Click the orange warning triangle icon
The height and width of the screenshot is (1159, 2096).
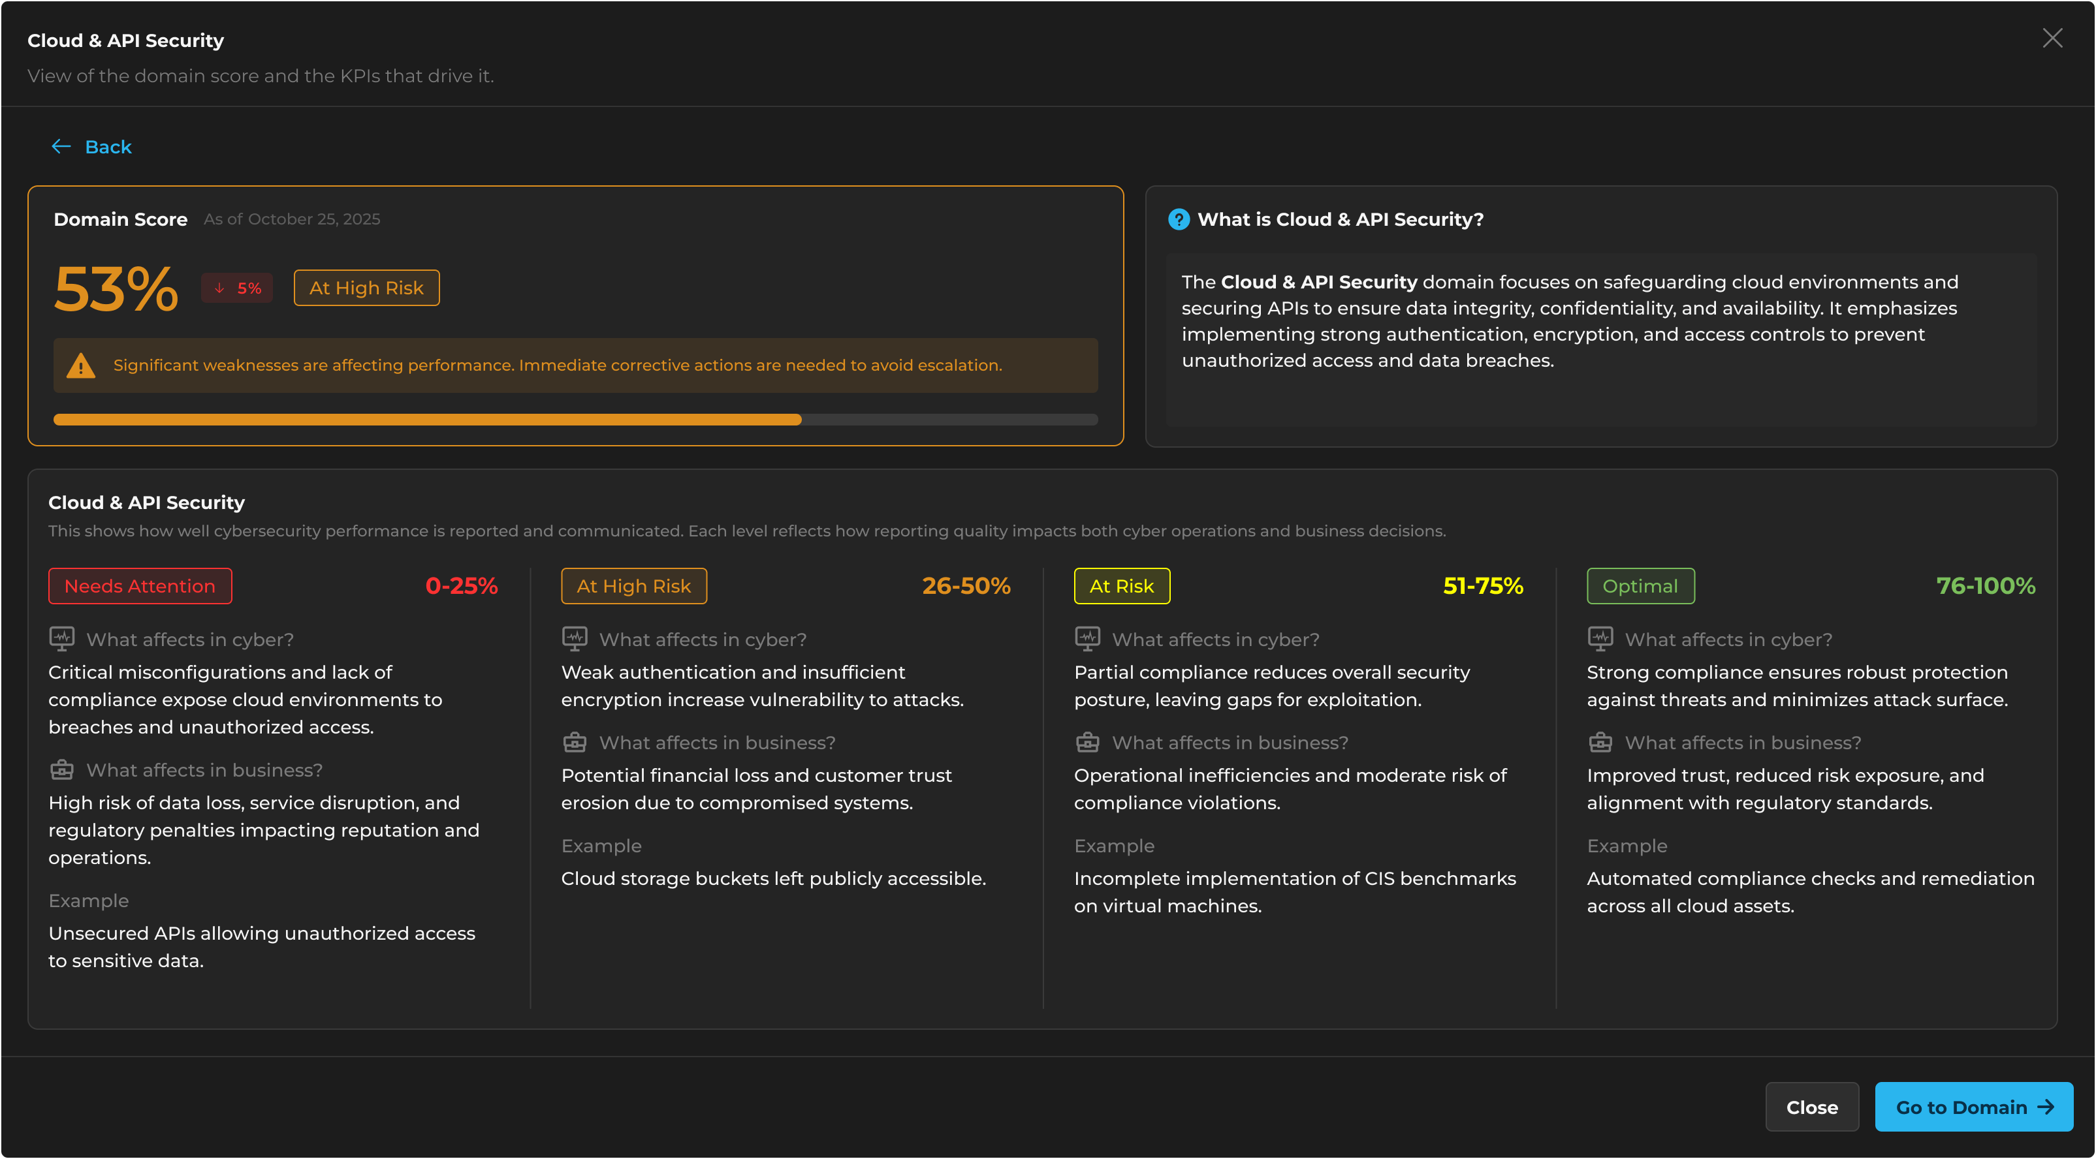tap(80, 366)
